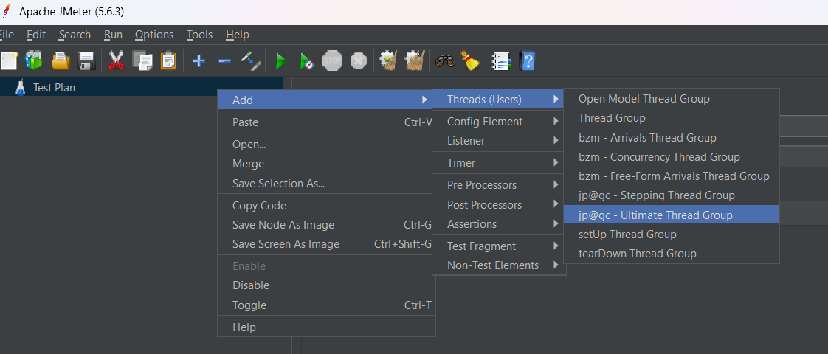This screenshot has width=828, height=354.
Task: Select tearDown Thread Group
Action: click(x=671, y=254)
